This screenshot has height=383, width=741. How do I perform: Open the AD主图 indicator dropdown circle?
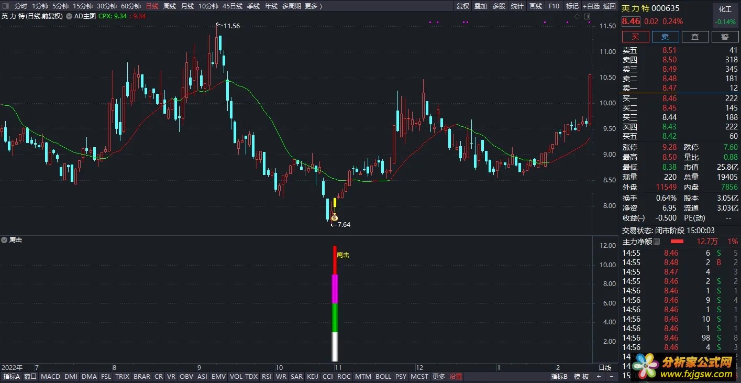click(69, 16)
